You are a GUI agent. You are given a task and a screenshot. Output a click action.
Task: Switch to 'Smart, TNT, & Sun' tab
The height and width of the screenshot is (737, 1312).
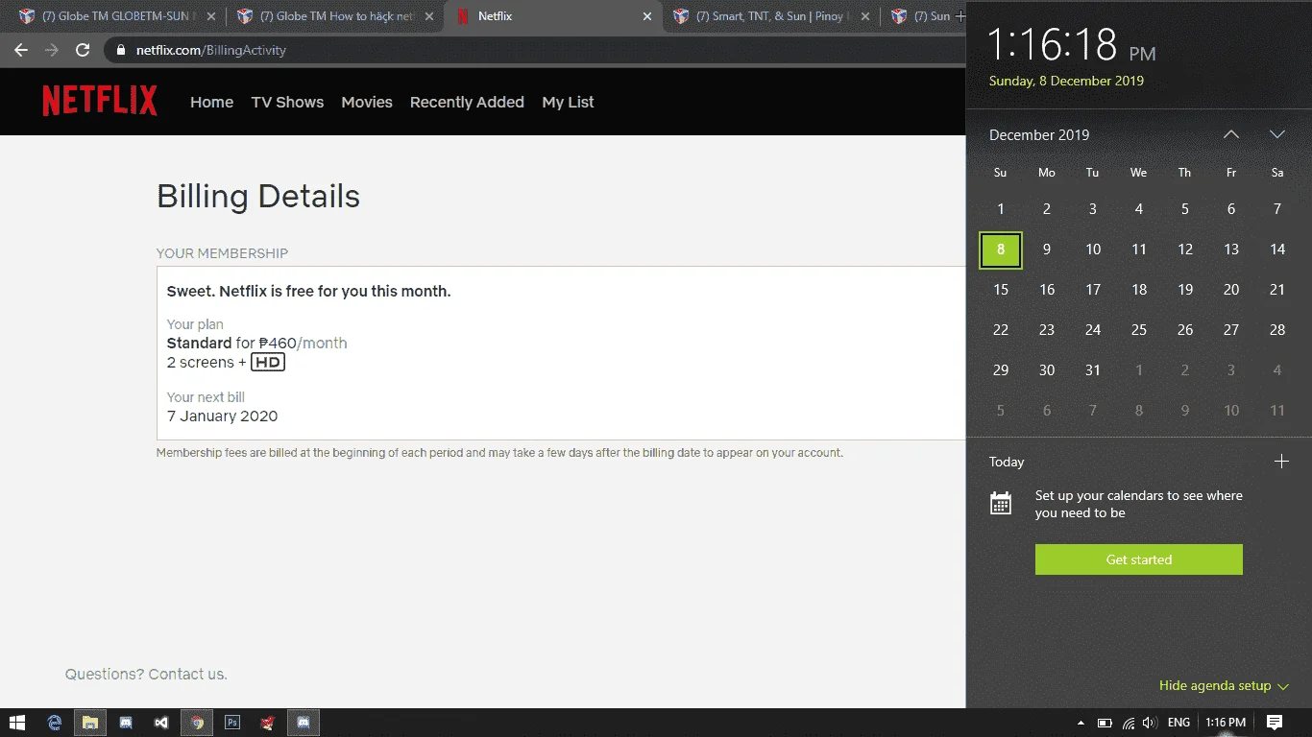point(771,16)
